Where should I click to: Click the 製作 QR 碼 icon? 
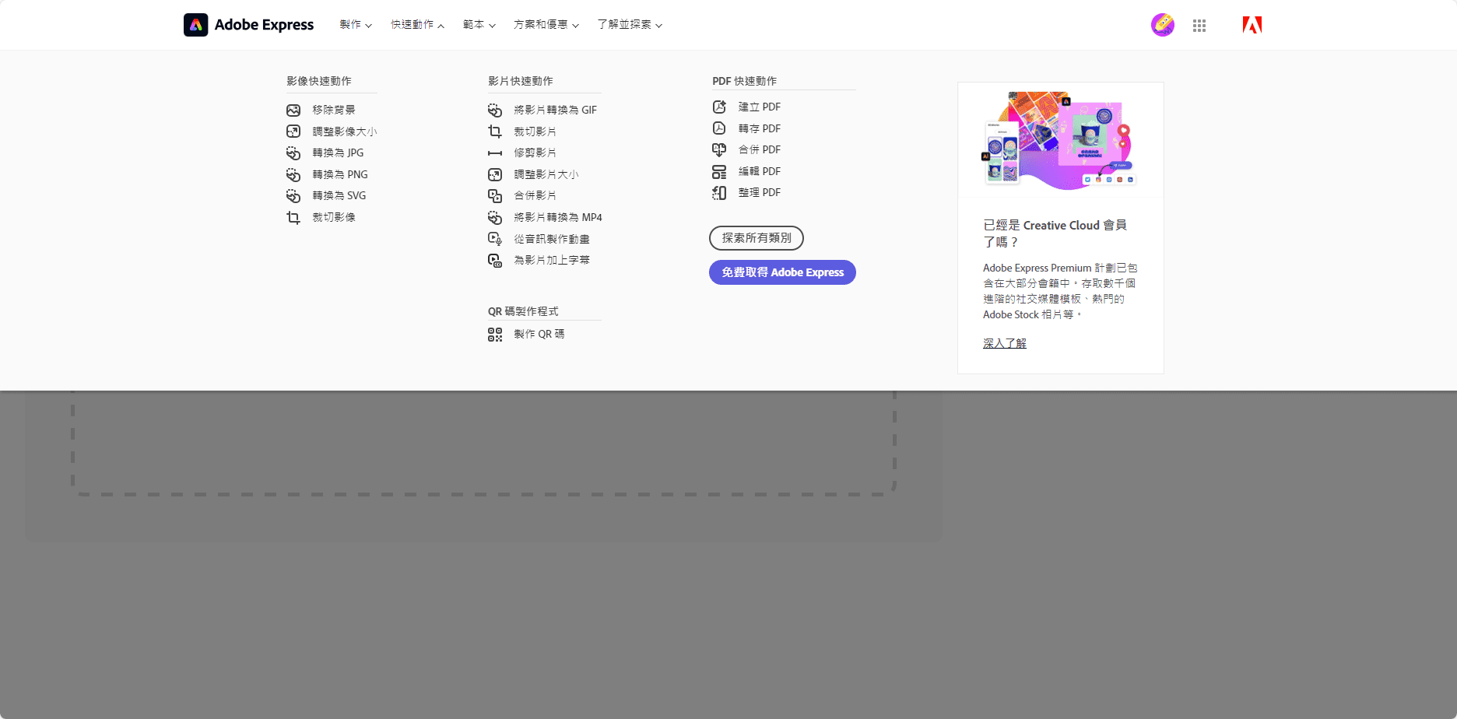click(495, 335)
